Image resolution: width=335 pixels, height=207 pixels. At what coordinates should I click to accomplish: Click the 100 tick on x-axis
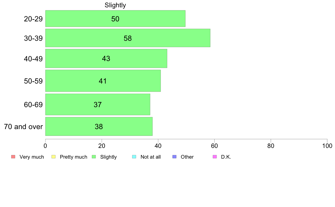327,146
